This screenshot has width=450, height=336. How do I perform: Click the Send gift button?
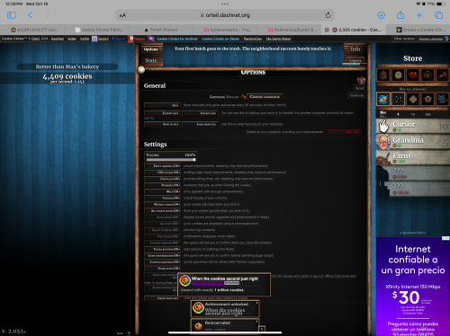click(359, 88)
